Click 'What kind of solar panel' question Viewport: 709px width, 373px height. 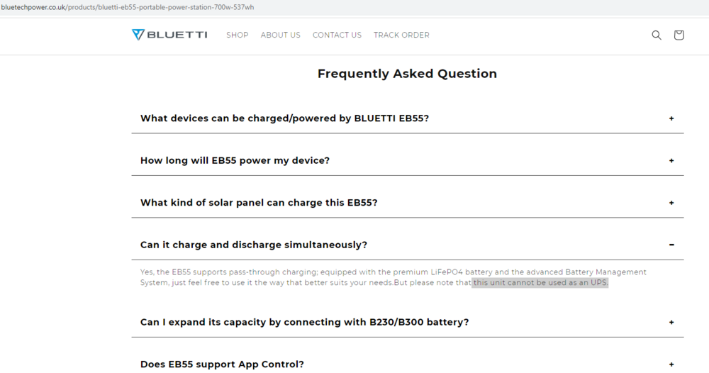click(259, 203)
